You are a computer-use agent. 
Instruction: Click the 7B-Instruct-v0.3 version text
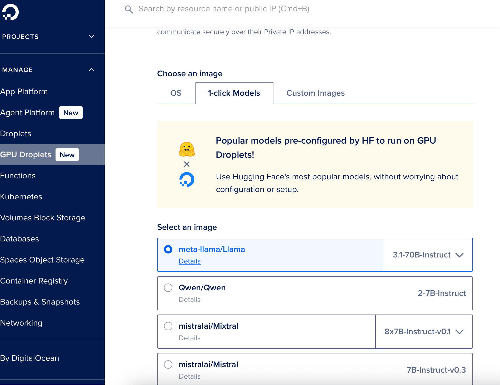436,370
